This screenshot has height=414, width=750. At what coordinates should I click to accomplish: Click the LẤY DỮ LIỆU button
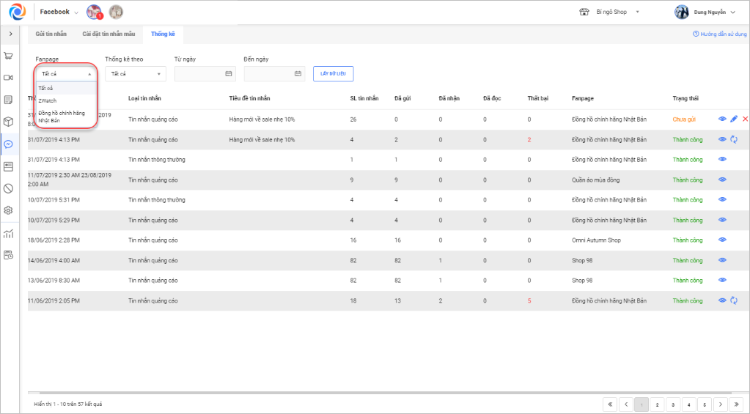pyautogui.click(x=334, y=73)
